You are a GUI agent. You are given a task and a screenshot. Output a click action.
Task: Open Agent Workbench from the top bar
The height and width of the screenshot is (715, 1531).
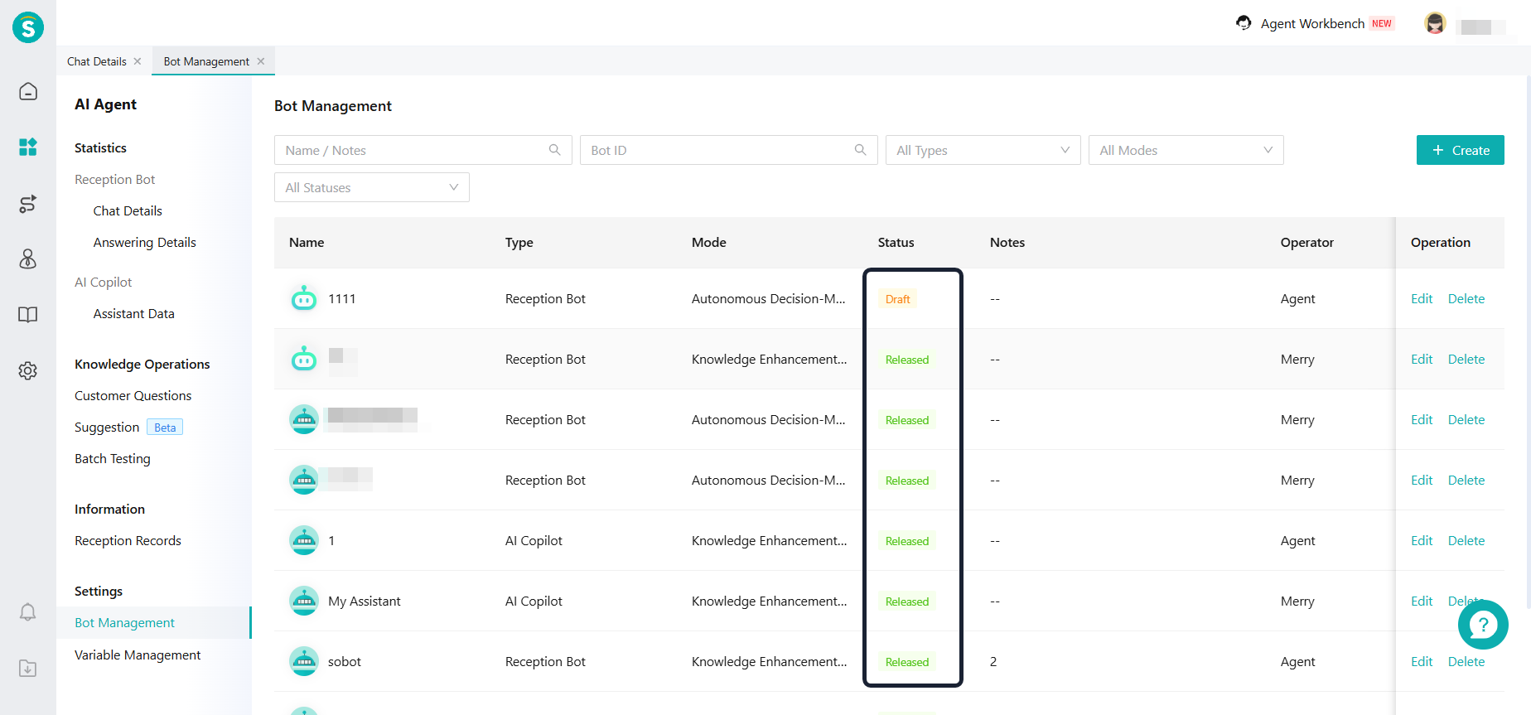click(1312, 23)
